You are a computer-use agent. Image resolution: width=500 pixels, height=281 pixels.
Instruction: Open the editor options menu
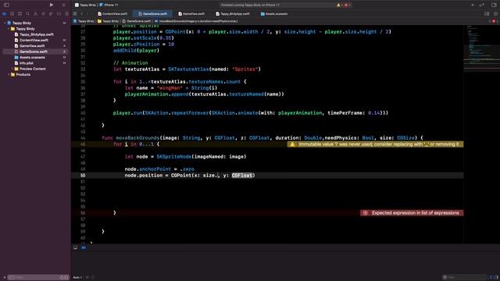click(x=487, y=14)
